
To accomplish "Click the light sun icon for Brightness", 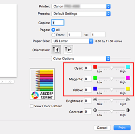I will (128, 100).
